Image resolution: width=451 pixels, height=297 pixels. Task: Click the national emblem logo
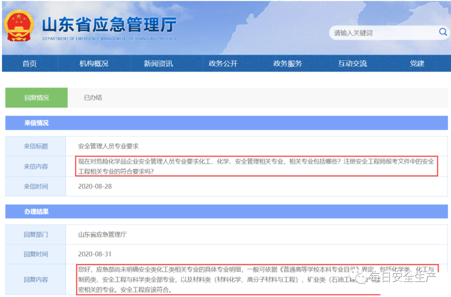click(x=19, y=26)
